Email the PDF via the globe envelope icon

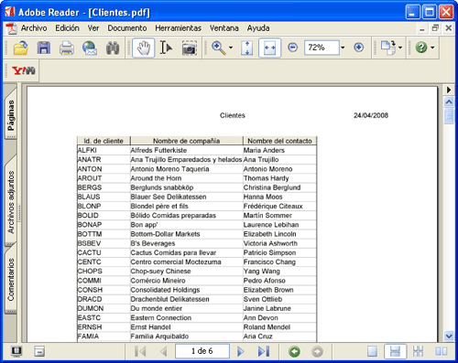[90, 48]
